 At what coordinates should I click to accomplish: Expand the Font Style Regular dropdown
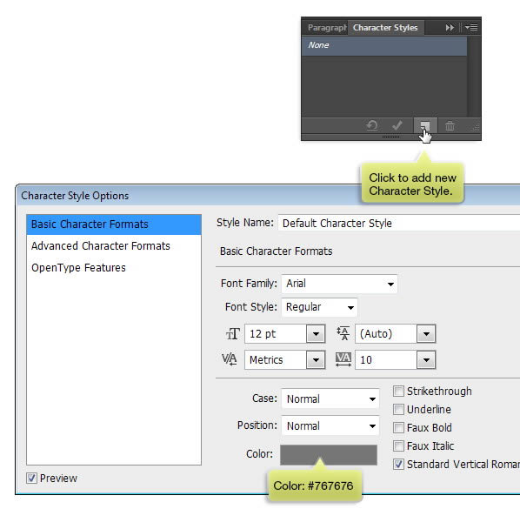point(319,307)
